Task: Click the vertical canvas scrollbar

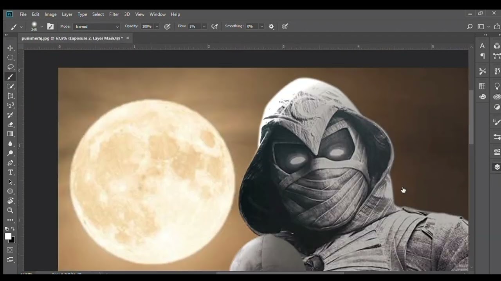Action: [471, 117]
